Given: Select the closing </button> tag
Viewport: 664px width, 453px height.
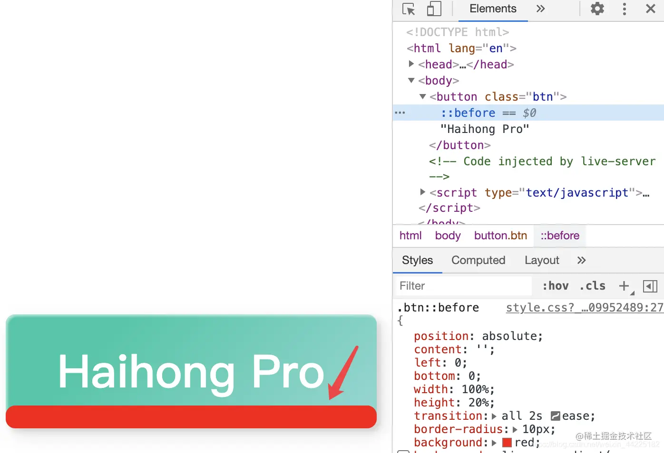Looking at the screenshot, I should pyautogui.click(x=459, y=145).
